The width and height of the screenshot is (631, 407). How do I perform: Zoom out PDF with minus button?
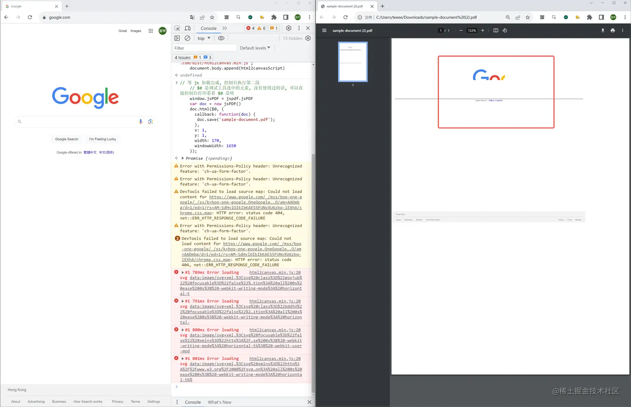pos(461,30)
